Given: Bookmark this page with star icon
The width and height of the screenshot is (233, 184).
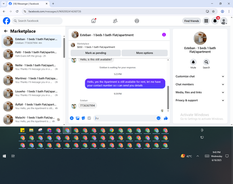Looking at the screenshot, I should pos(213,11).
